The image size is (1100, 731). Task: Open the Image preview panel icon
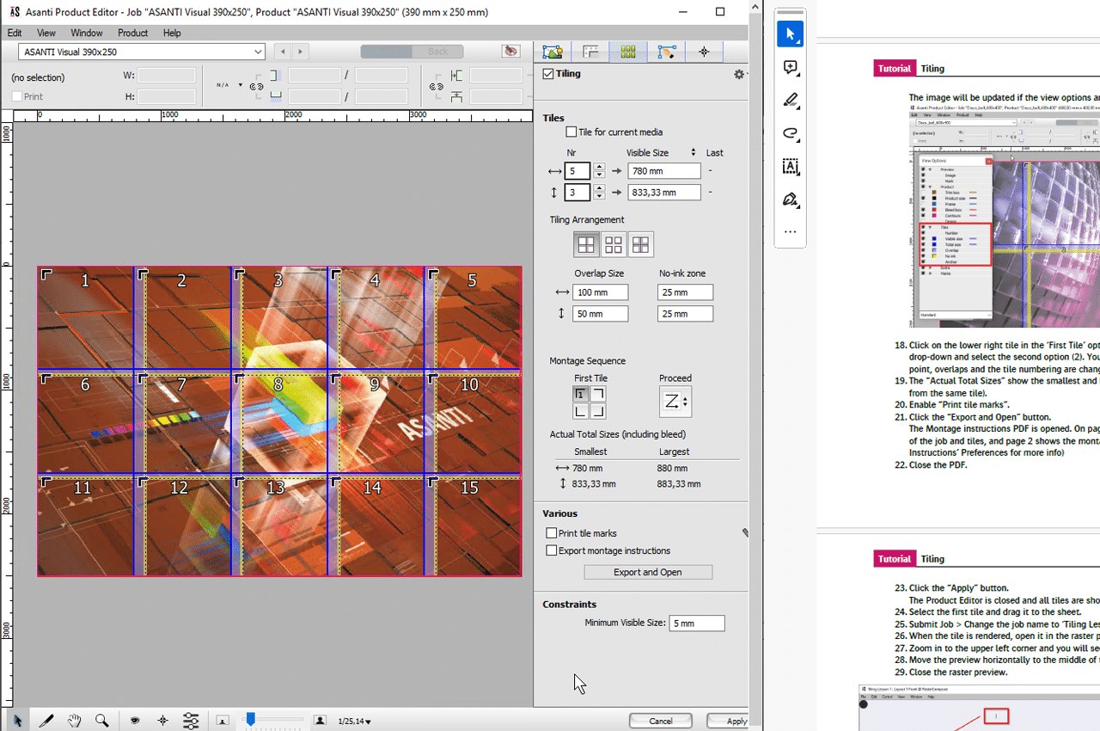point(553,52)
